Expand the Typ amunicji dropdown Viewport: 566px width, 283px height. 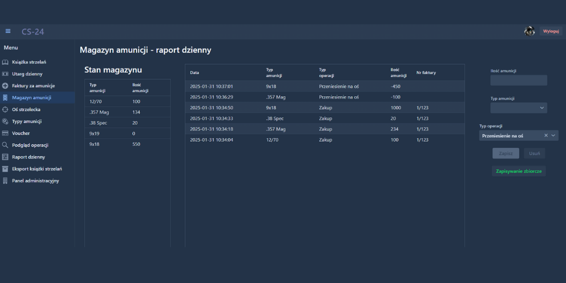(x=542, y=108)
